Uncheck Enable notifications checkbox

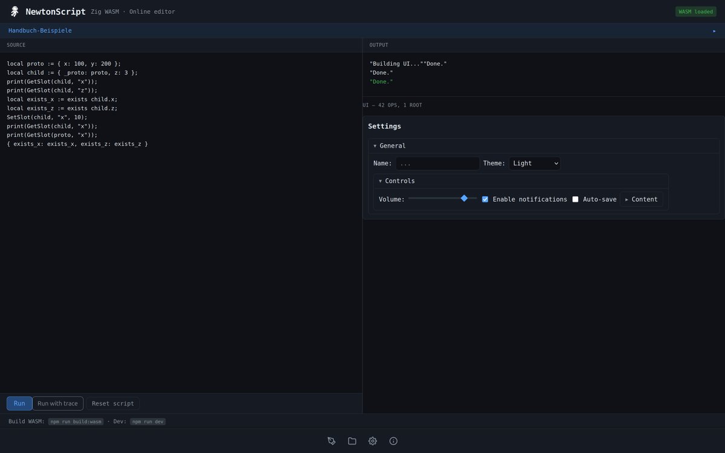(485, 199)
